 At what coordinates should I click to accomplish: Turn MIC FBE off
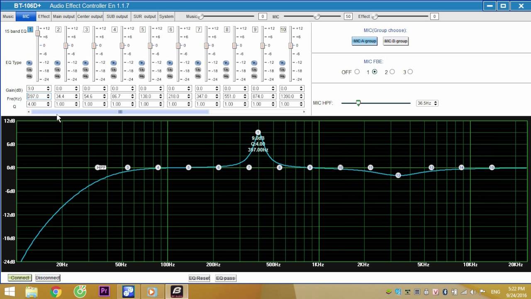click(x=357, y=72)
